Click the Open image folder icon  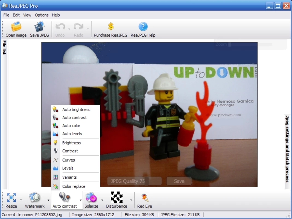[x=16, y=27]
